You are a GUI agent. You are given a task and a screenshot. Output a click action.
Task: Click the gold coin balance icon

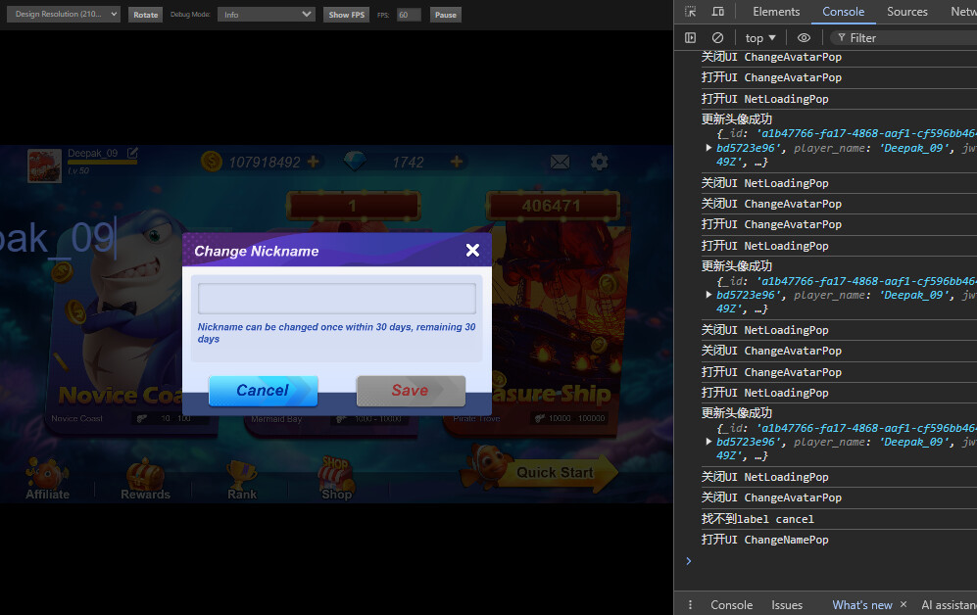tap(212, 162)
